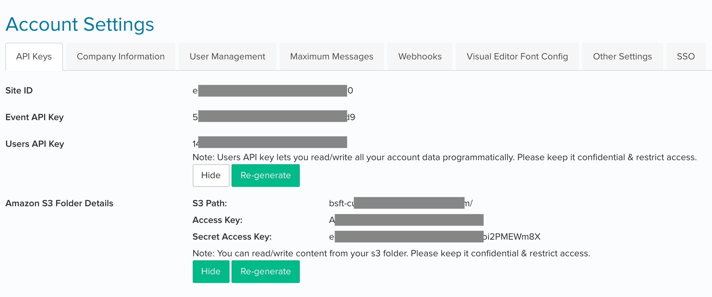Screen dimensions: 712x297
Task: Select the Maximum Messages tab
Action: pos(332,56)
